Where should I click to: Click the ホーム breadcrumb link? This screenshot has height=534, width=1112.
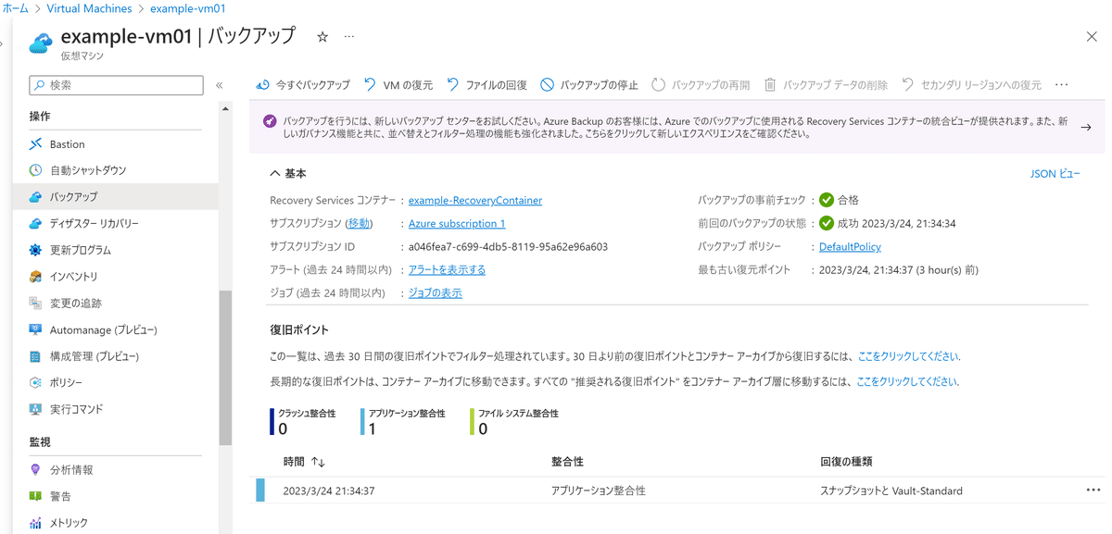click(15, 8)
